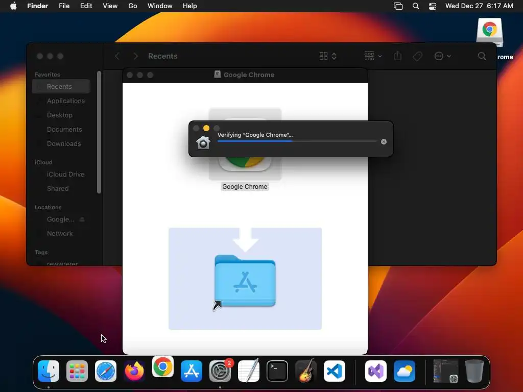Open the Trash in the Dock
Viewport: 523px width, 392px height.
pyautogui.click(x=474, y=371)
